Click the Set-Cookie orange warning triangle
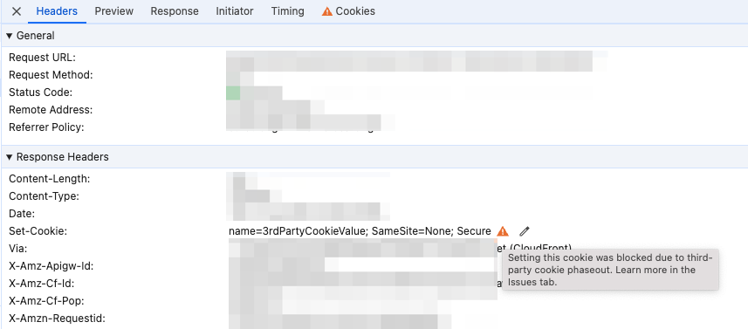Viewport: 748px width, 329px height. (503, 231)
